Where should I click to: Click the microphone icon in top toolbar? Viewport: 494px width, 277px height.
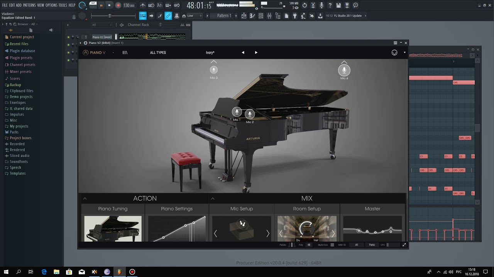tap(321, 5)
